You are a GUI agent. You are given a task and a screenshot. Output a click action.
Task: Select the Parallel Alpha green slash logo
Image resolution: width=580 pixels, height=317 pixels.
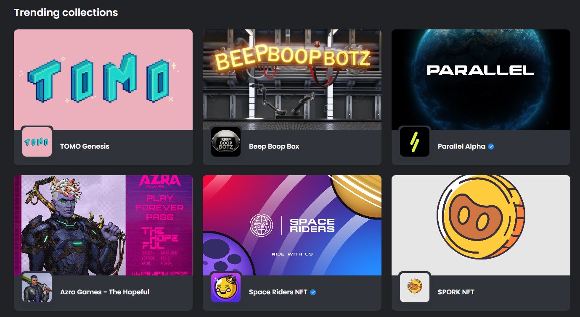(x=415, y=142)
